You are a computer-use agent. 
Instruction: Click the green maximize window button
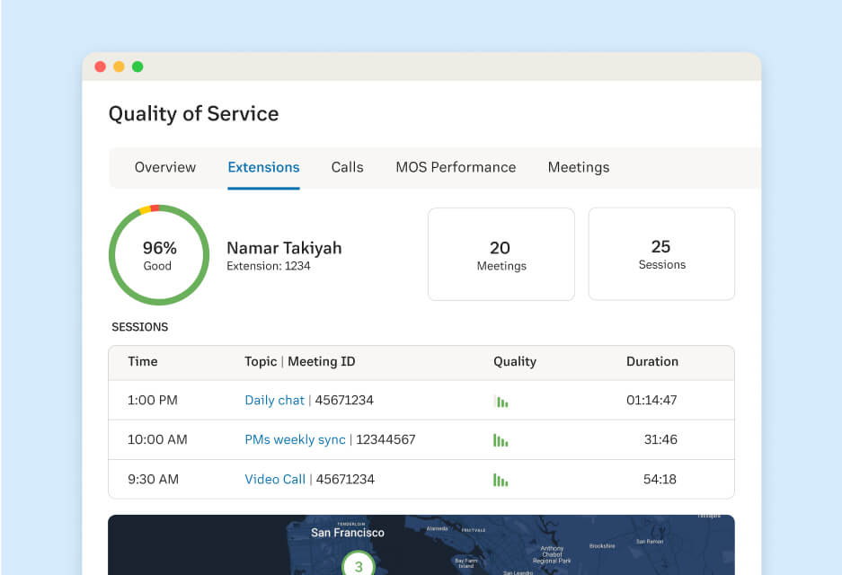(137, 66)
